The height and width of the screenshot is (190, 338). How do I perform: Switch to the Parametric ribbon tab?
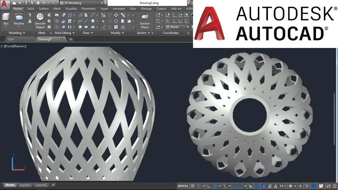89,9
